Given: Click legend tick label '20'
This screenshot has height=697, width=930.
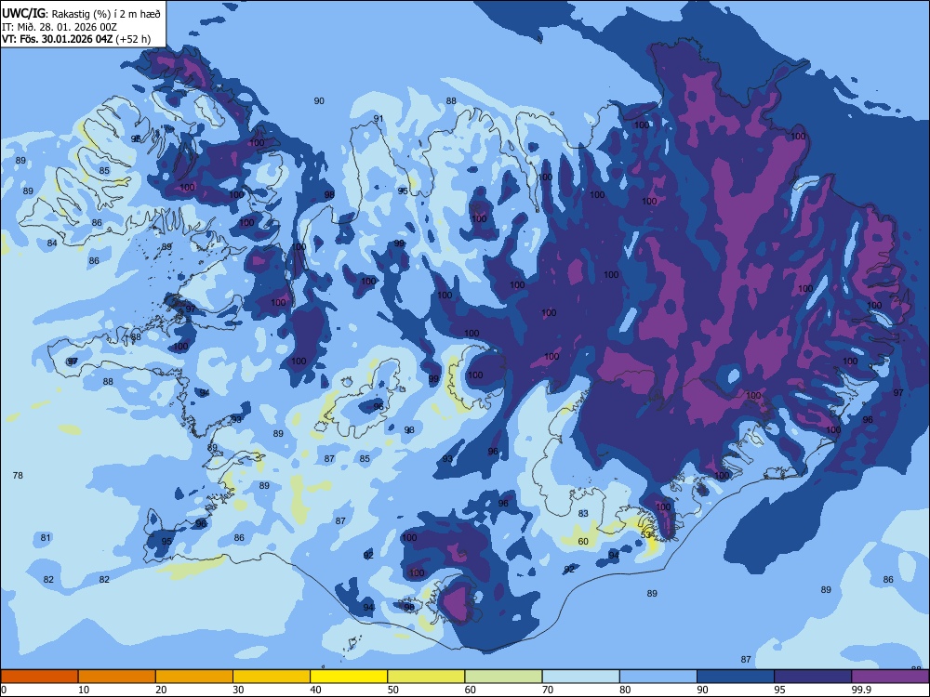Looking at the screenshot, I should coord(161,690).
